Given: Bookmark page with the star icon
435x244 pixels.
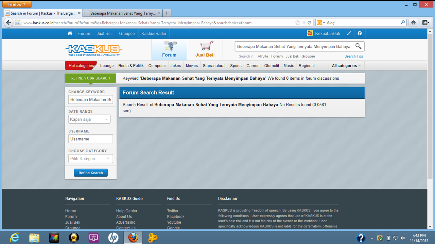Looking at the screenshot, I should tap(298, 23).
